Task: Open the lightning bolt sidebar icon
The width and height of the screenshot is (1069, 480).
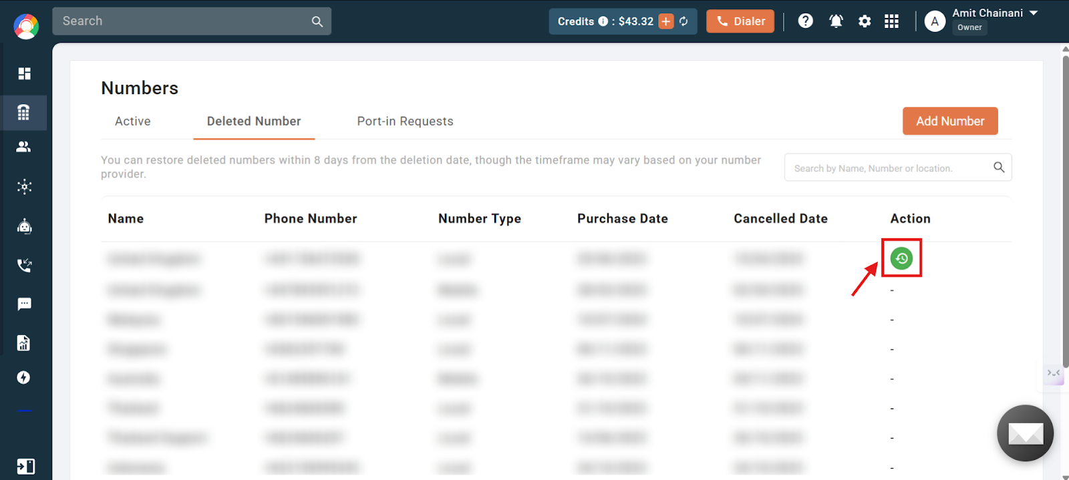Action: 23,378
